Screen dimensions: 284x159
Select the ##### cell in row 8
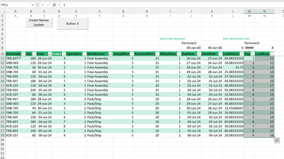pyautogui.click(x=249, y=48)
